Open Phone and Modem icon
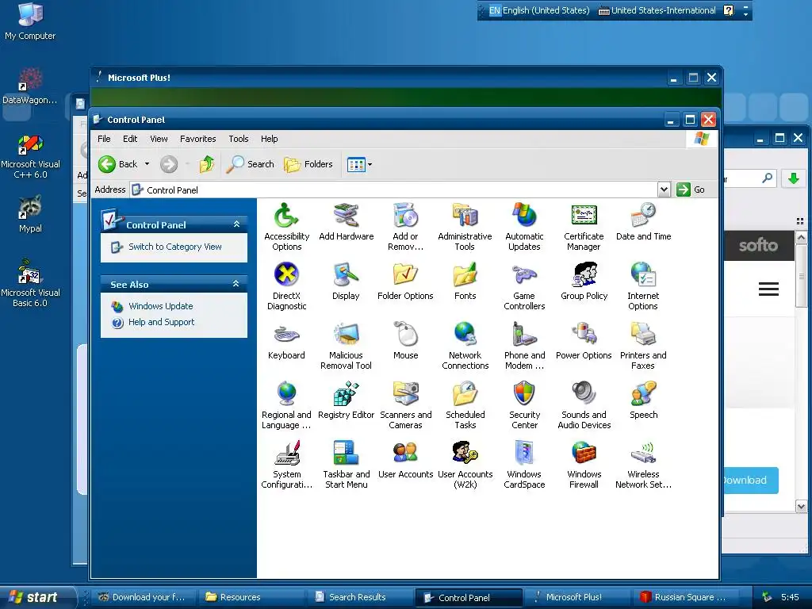The height and width of the screenshot is (609, 812). click(524, 335)
